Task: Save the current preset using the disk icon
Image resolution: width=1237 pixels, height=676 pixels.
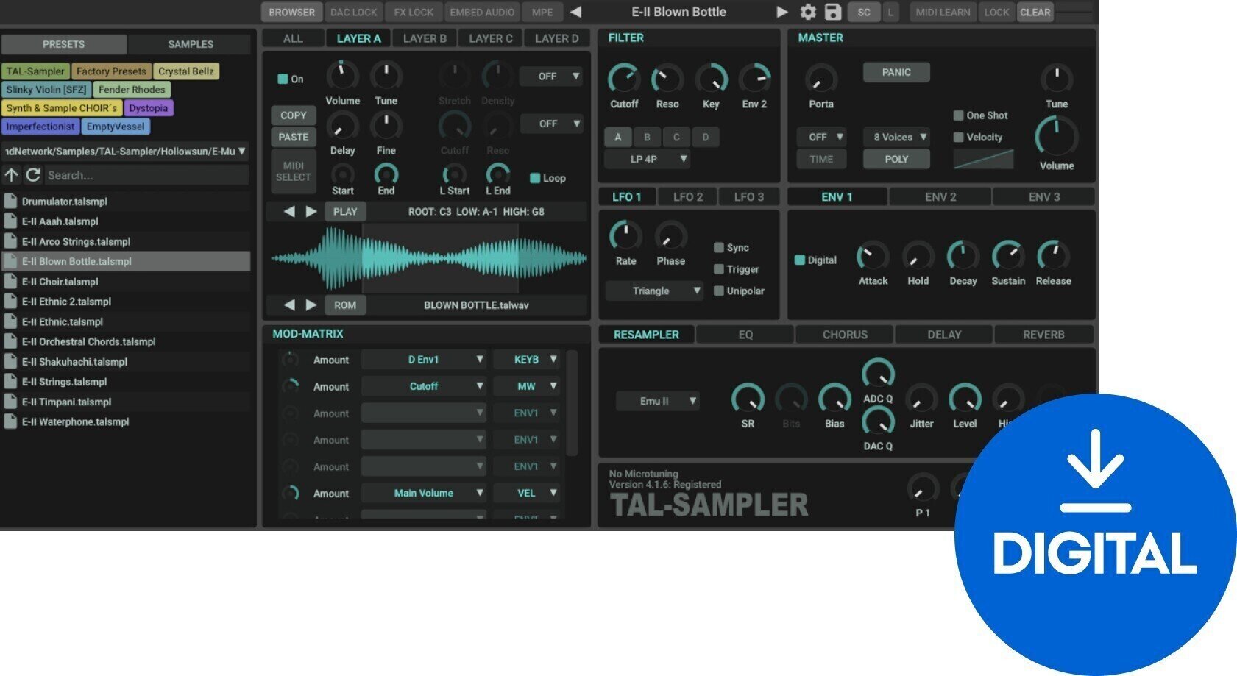Action: pos(832,12)
